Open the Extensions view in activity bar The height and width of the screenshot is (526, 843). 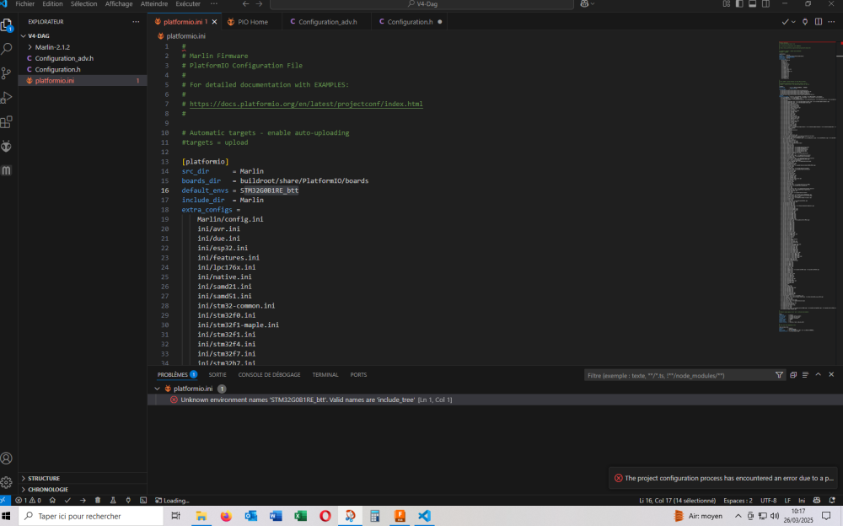(7, 121)
